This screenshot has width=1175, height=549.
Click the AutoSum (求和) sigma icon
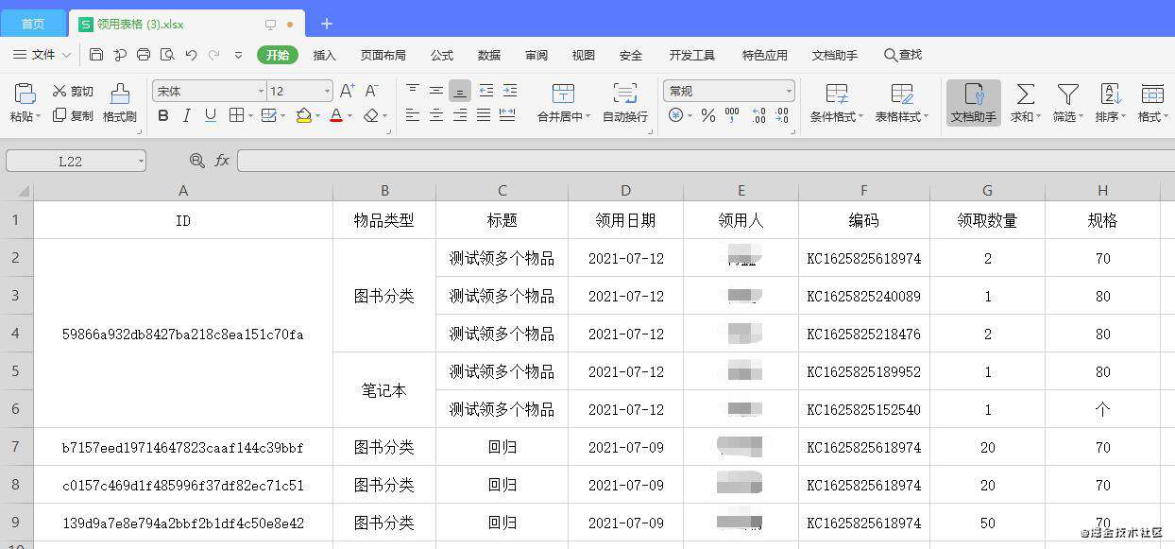1025,94
